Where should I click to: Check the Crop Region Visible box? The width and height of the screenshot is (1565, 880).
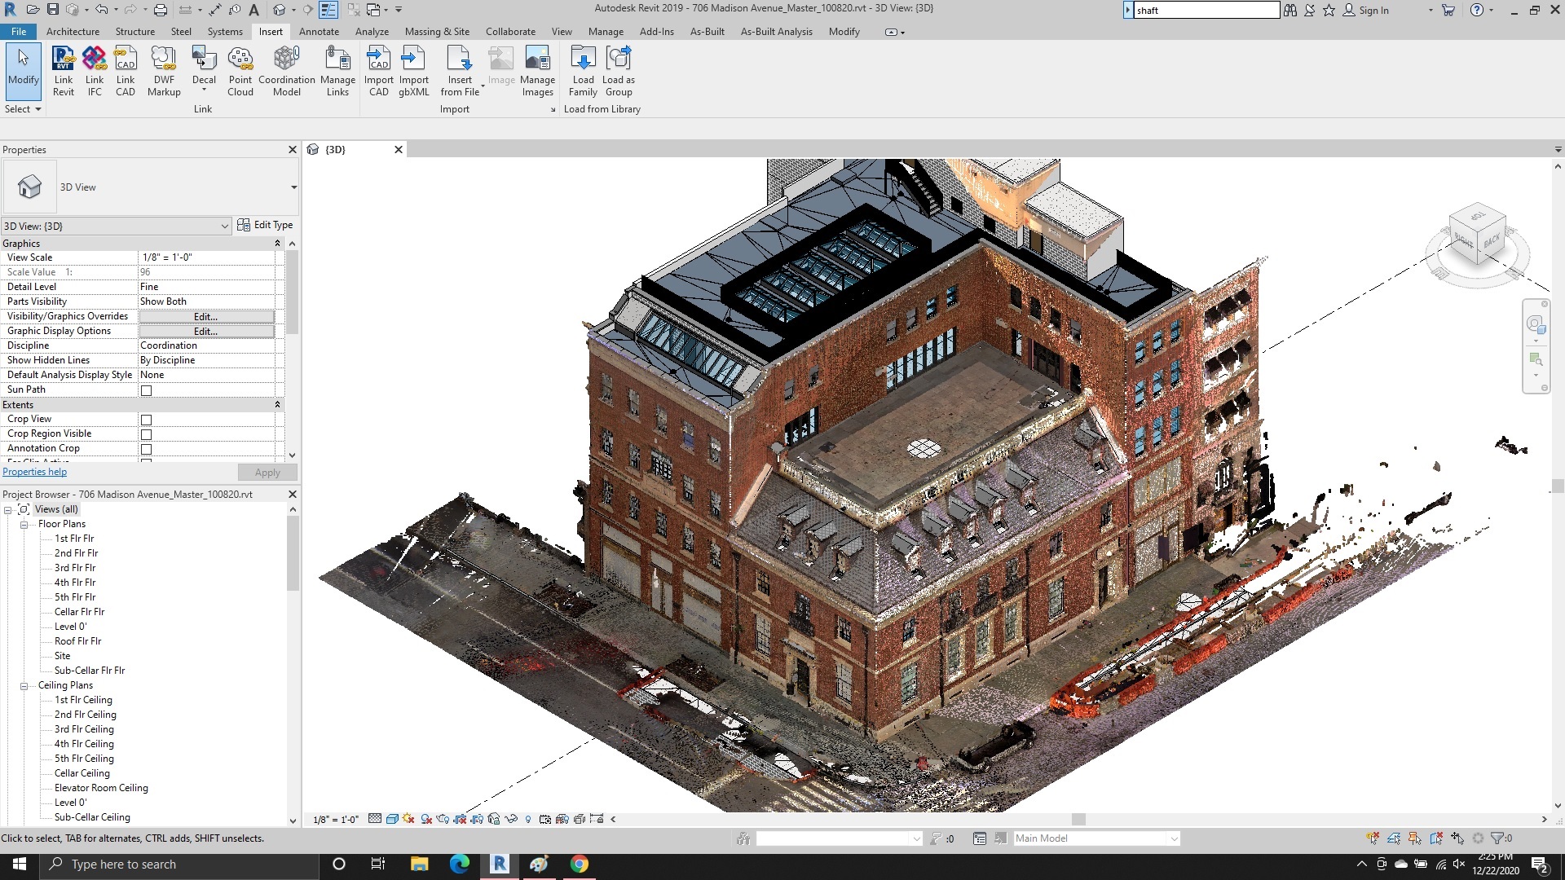click(147, 434)
